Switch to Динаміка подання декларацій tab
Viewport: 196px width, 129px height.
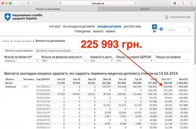pos(53,51)
